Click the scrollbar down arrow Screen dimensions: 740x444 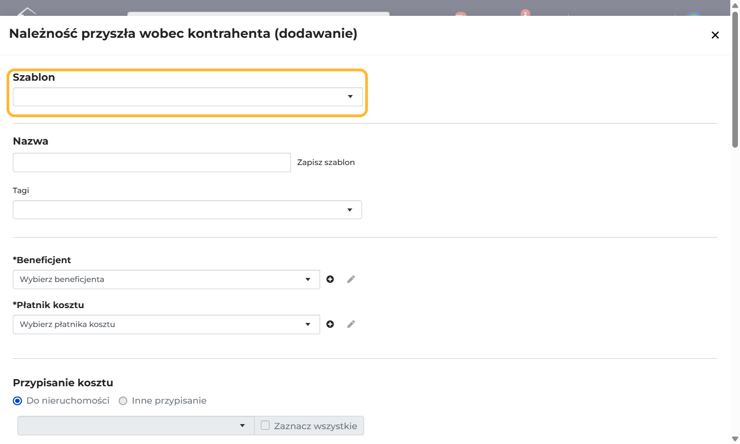pos(735,439)
